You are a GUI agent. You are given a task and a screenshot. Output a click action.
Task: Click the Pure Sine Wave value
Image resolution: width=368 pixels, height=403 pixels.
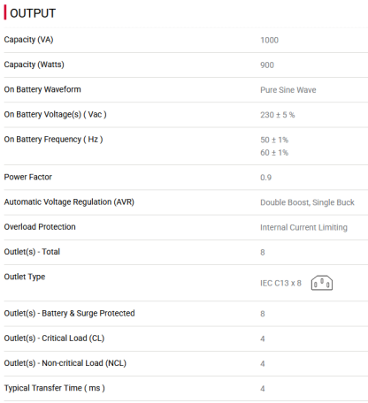pos(288,90)
